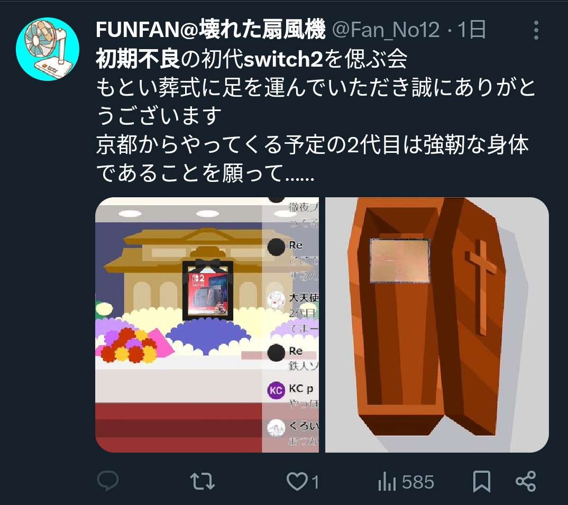Open FUNFAN@壊れた扇風機 display name

tap(210, 30)
